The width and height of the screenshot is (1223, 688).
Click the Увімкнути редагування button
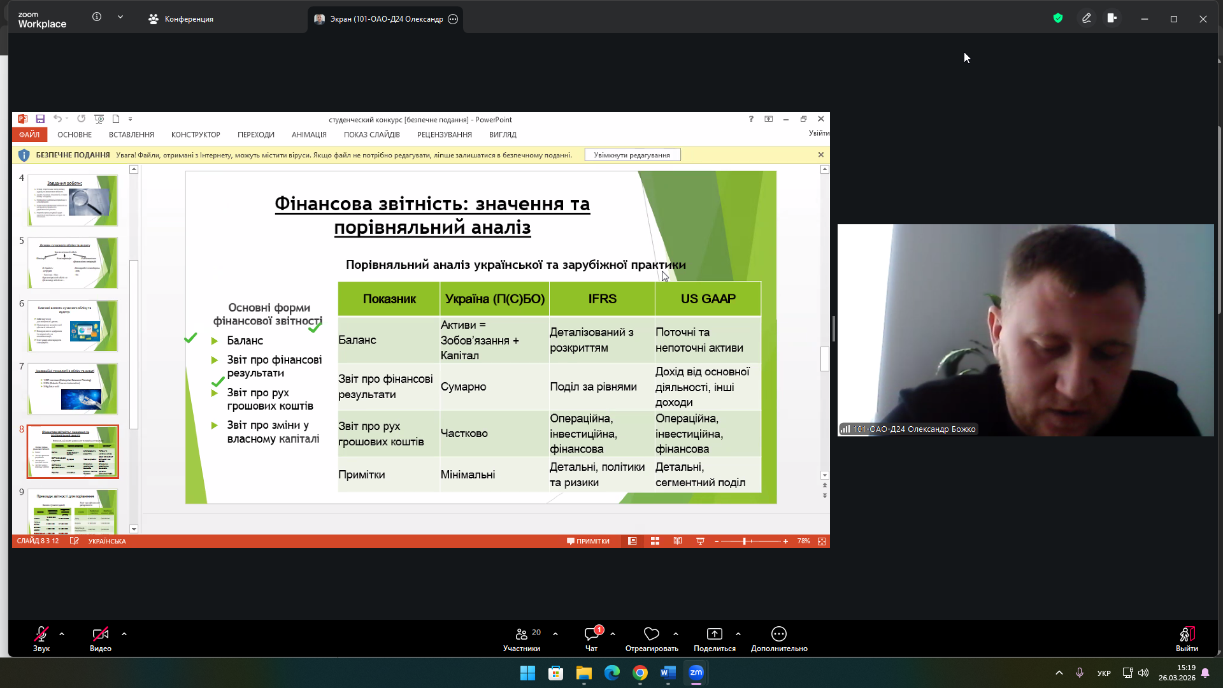coord(632,155)
